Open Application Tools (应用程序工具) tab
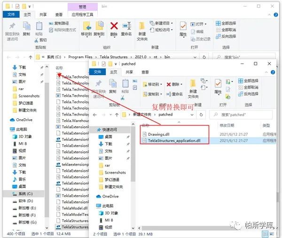 tap(82, 15)
